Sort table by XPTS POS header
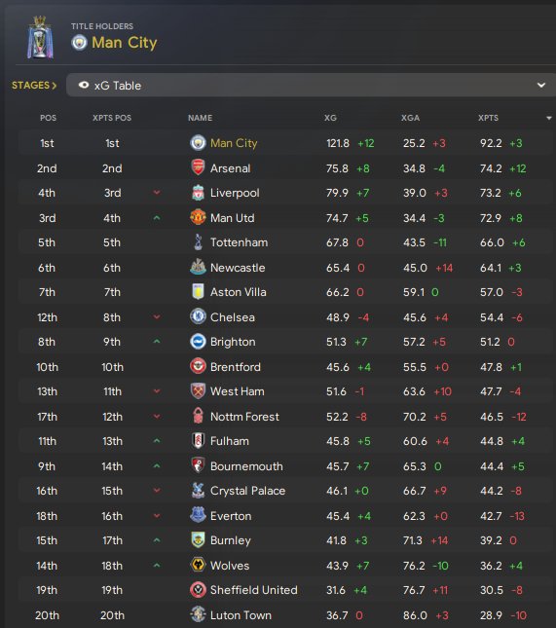This screenshot has width=556, height=628. point(112,118)
